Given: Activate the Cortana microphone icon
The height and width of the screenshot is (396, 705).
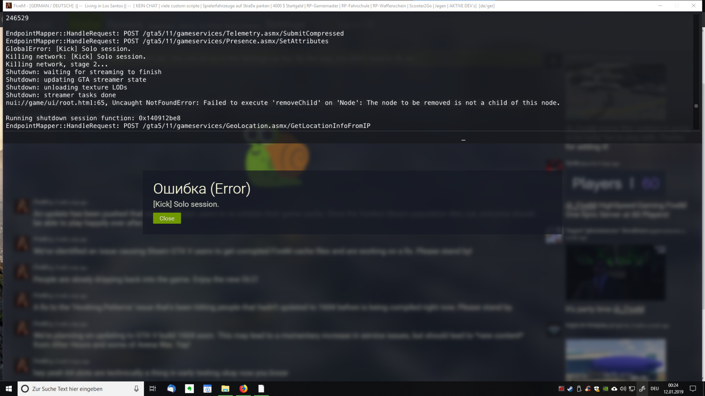Looking at the screenshot, I should click(136, 389).
